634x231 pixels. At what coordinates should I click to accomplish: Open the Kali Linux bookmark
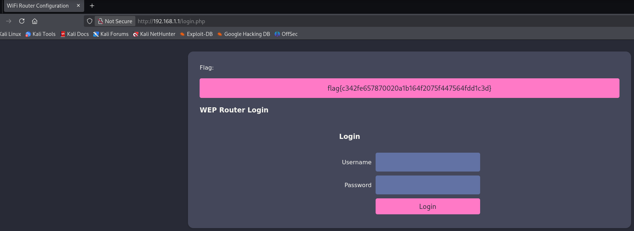tap(10, 34)
